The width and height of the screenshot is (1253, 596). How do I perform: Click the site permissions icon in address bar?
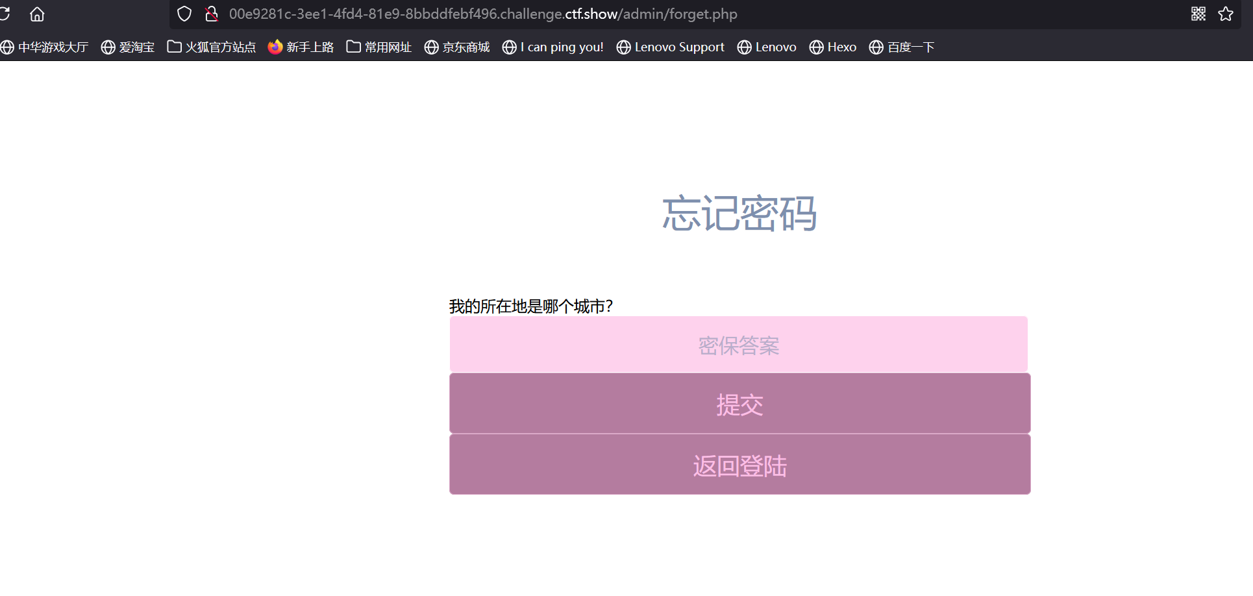pos(210,13)
